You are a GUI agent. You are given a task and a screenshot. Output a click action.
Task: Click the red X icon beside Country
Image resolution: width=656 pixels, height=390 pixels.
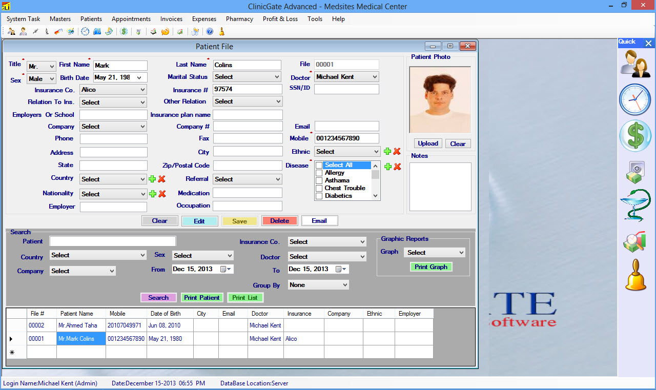(x=161, y=179)
